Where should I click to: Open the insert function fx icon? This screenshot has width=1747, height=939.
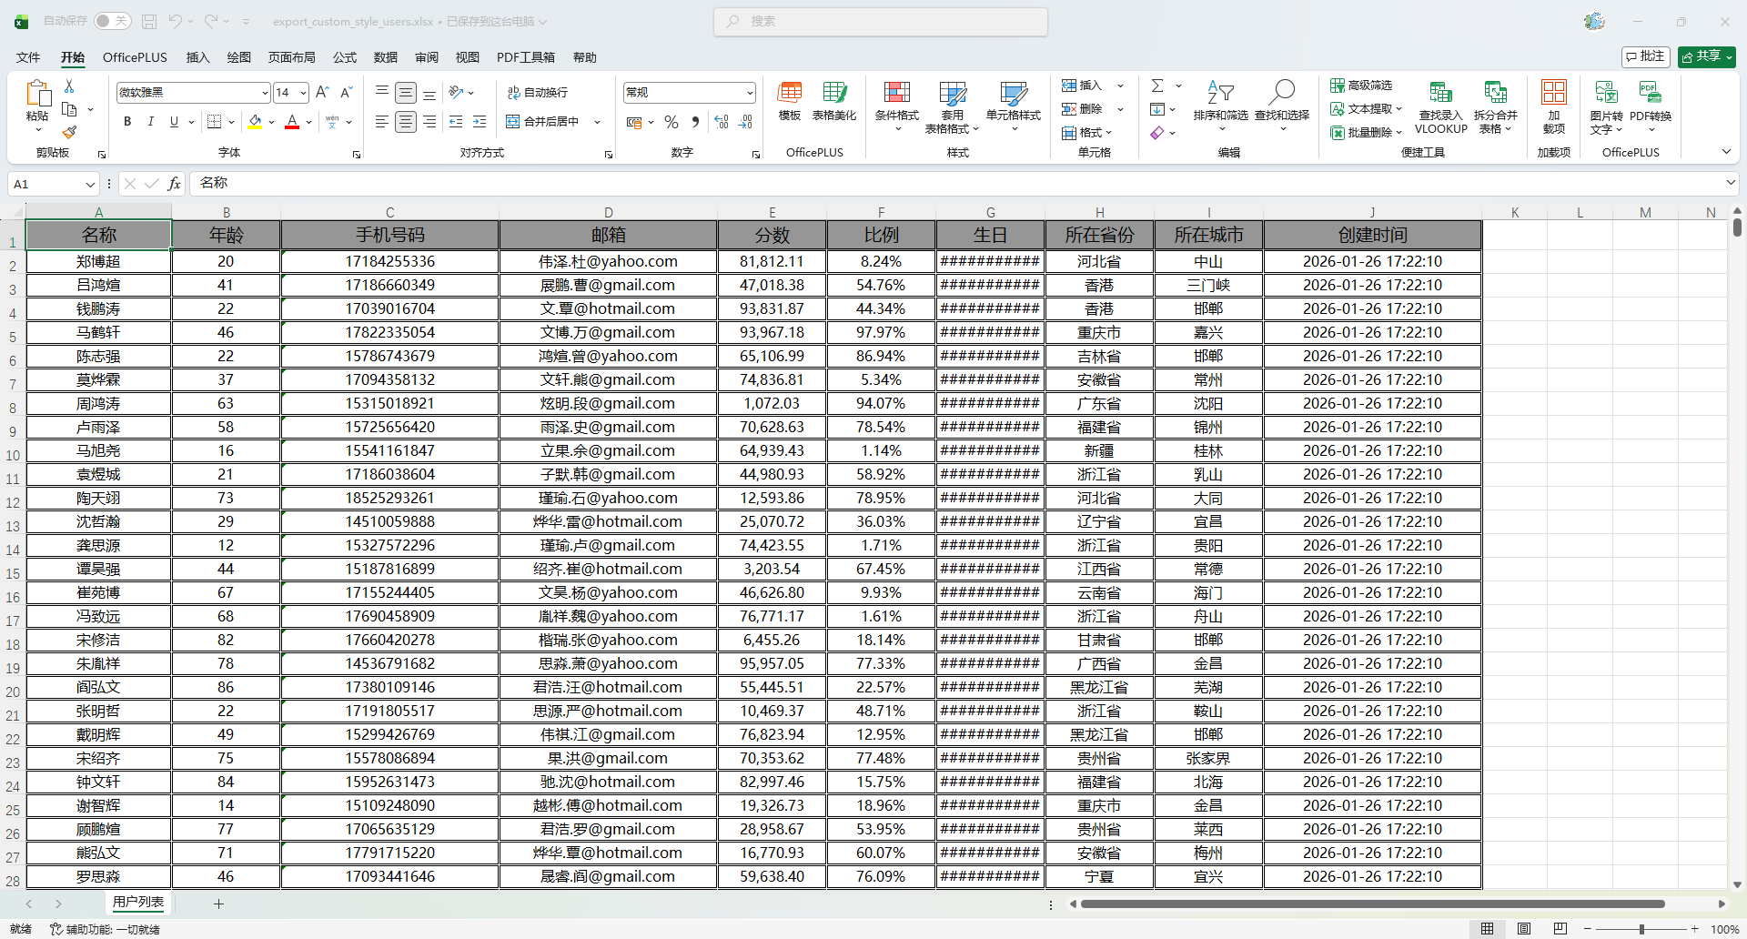pos(174,184)
